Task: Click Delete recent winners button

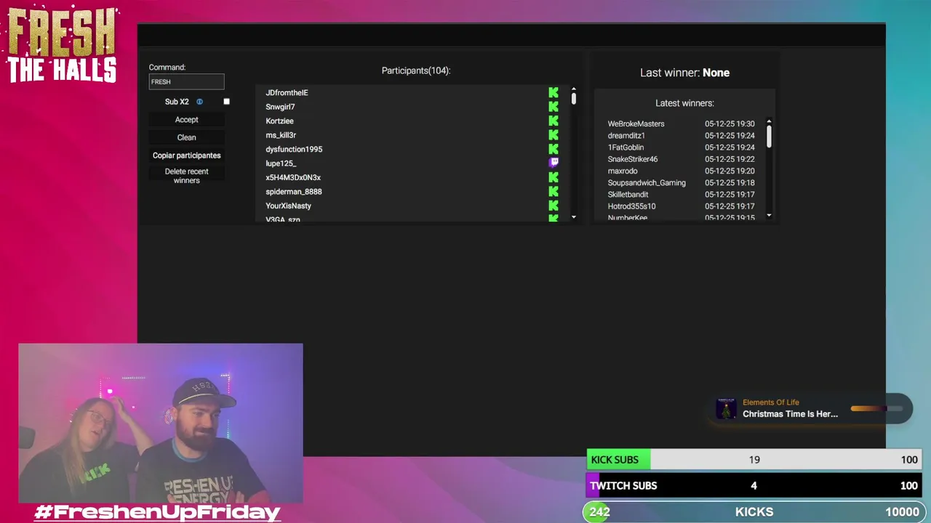Action: (x=186, y=176)
